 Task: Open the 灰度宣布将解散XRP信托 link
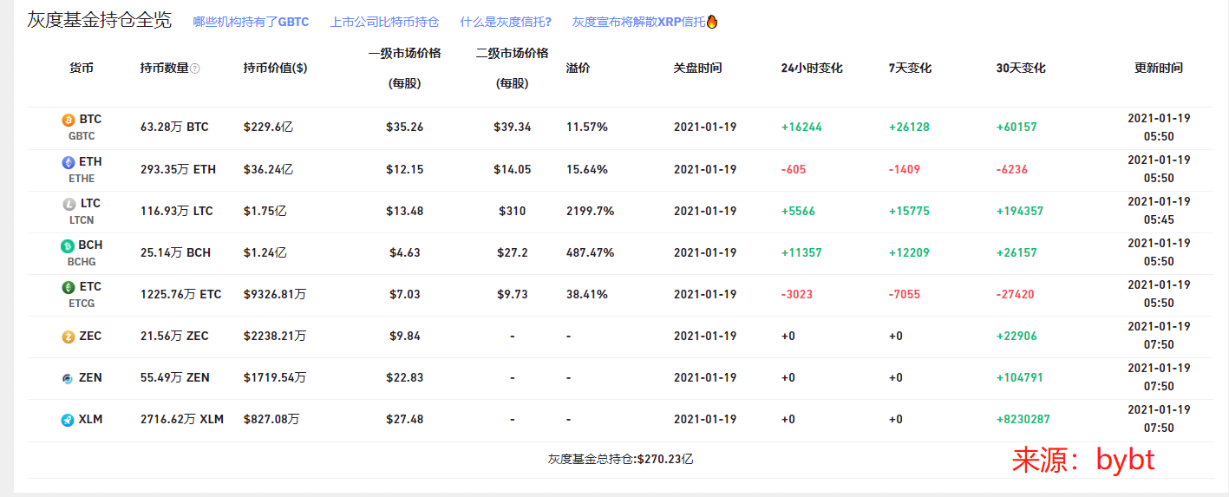coord(638,22)
